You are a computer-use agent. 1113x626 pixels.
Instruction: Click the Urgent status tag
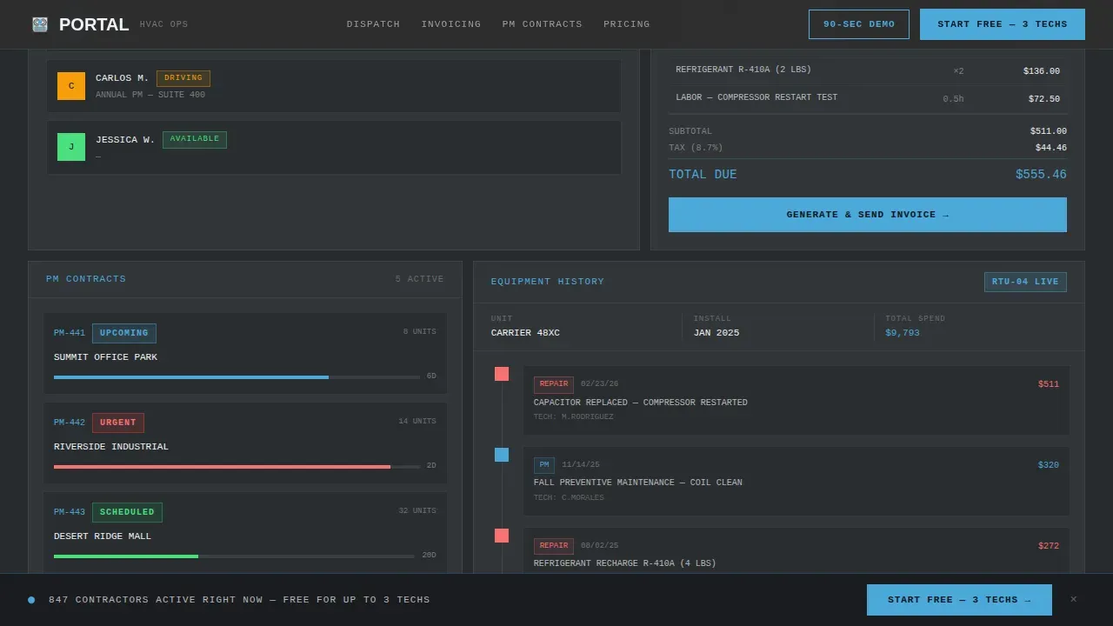pyautogui.click(x=118, y=423)
